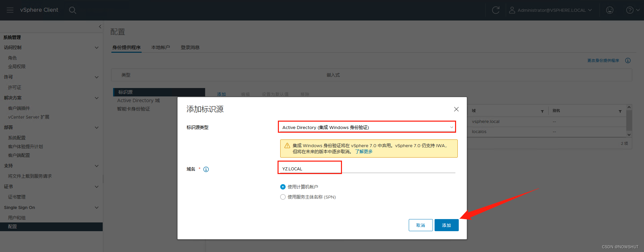Click the user avatar icon
This screenshot has width=644, height=252.
(512, 10)
